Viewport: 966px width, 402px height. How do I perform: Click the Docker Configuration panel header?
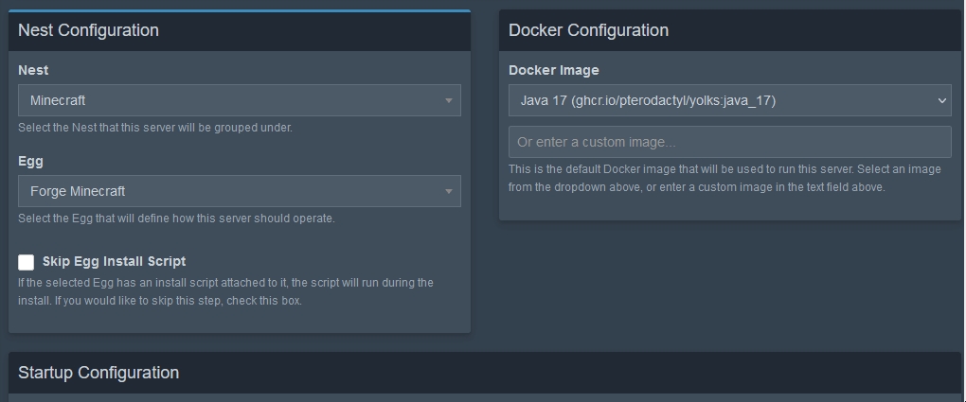coord(588,30)
